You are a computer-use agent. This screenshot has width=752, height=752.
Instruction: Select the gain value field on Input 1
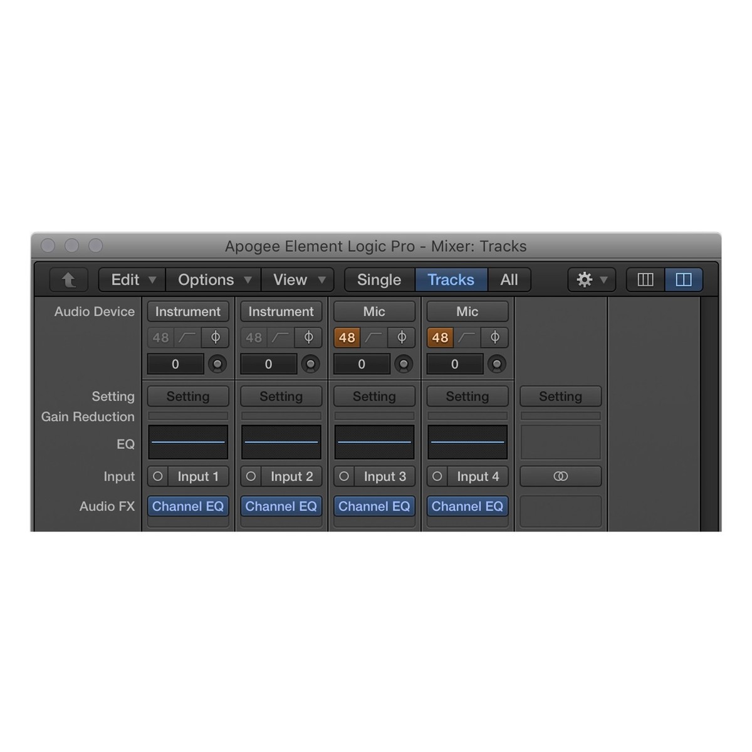pyautogui.click(x=175, y=364)
